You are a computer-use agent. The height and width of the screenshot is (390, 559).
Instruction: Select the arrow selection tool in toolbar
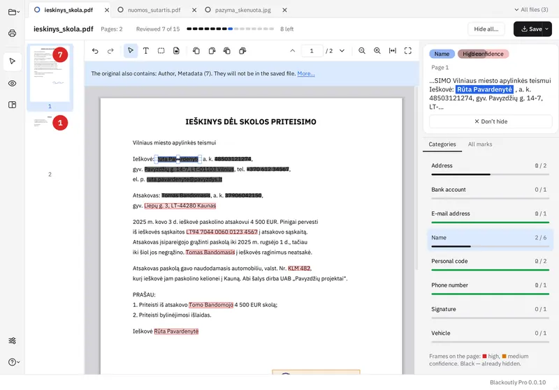tap(131, 51)
